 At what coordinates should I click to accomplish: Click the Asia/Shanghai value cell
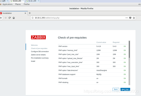pyautogui.click(x=102, y=70)
